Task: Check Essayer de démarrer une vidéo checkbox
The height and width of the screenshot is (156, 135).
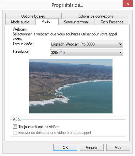Action: [15, 133]
